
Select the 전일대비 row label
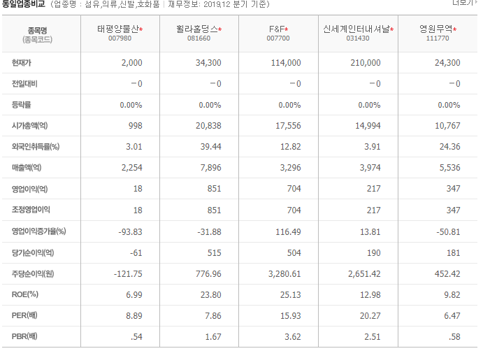click(x=24, y=84)
